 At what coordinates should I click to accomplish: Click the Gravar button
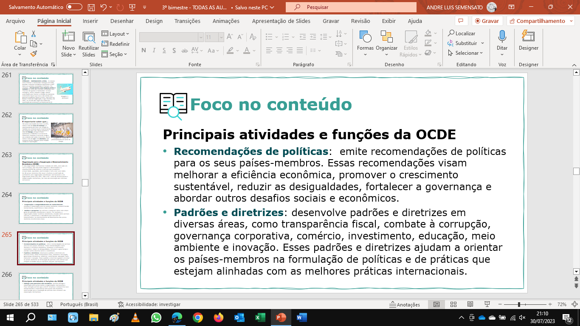(x=487, y=21)
